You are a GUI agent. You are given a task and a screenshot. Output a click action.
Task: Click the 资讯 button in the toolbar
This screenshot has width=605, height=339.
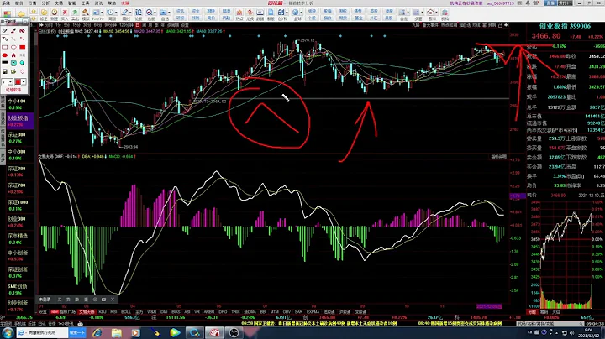(x=180, y=11)
